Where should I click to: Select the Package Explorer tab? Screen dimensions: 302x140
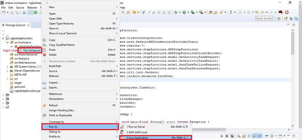pos(15,25)
